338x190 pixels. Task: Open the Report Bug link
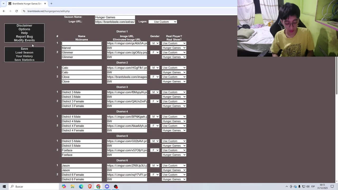coord(24,37)
